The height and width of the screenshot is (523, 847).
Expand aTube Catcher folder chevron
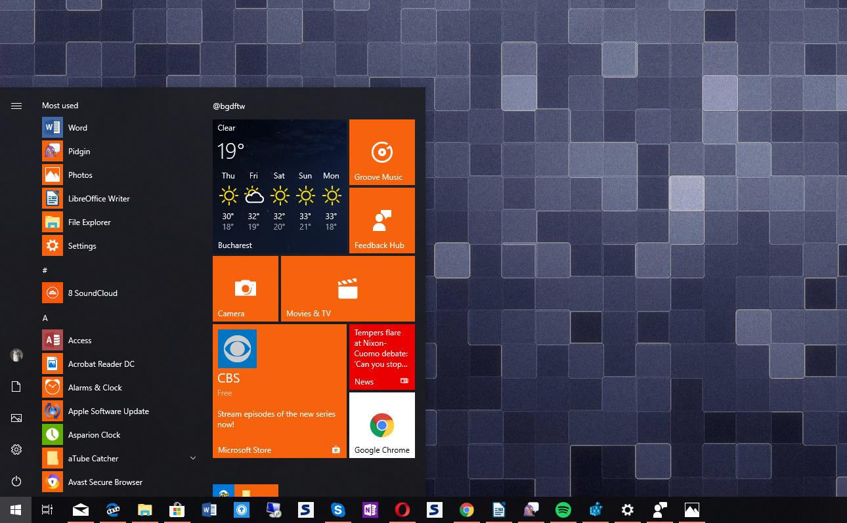tap(193, 458)
